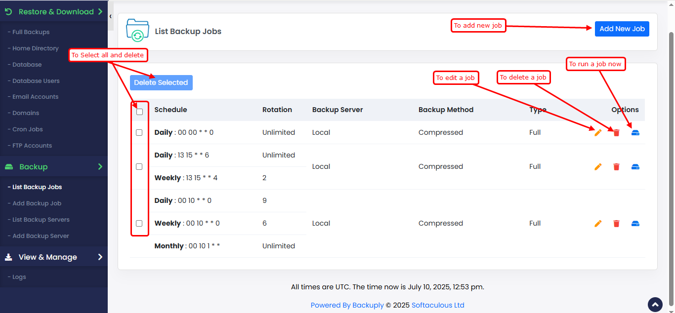The image size is (675, 313).
Task: Select the Daily/Weekly job checkbox
Action: [139, 167]
